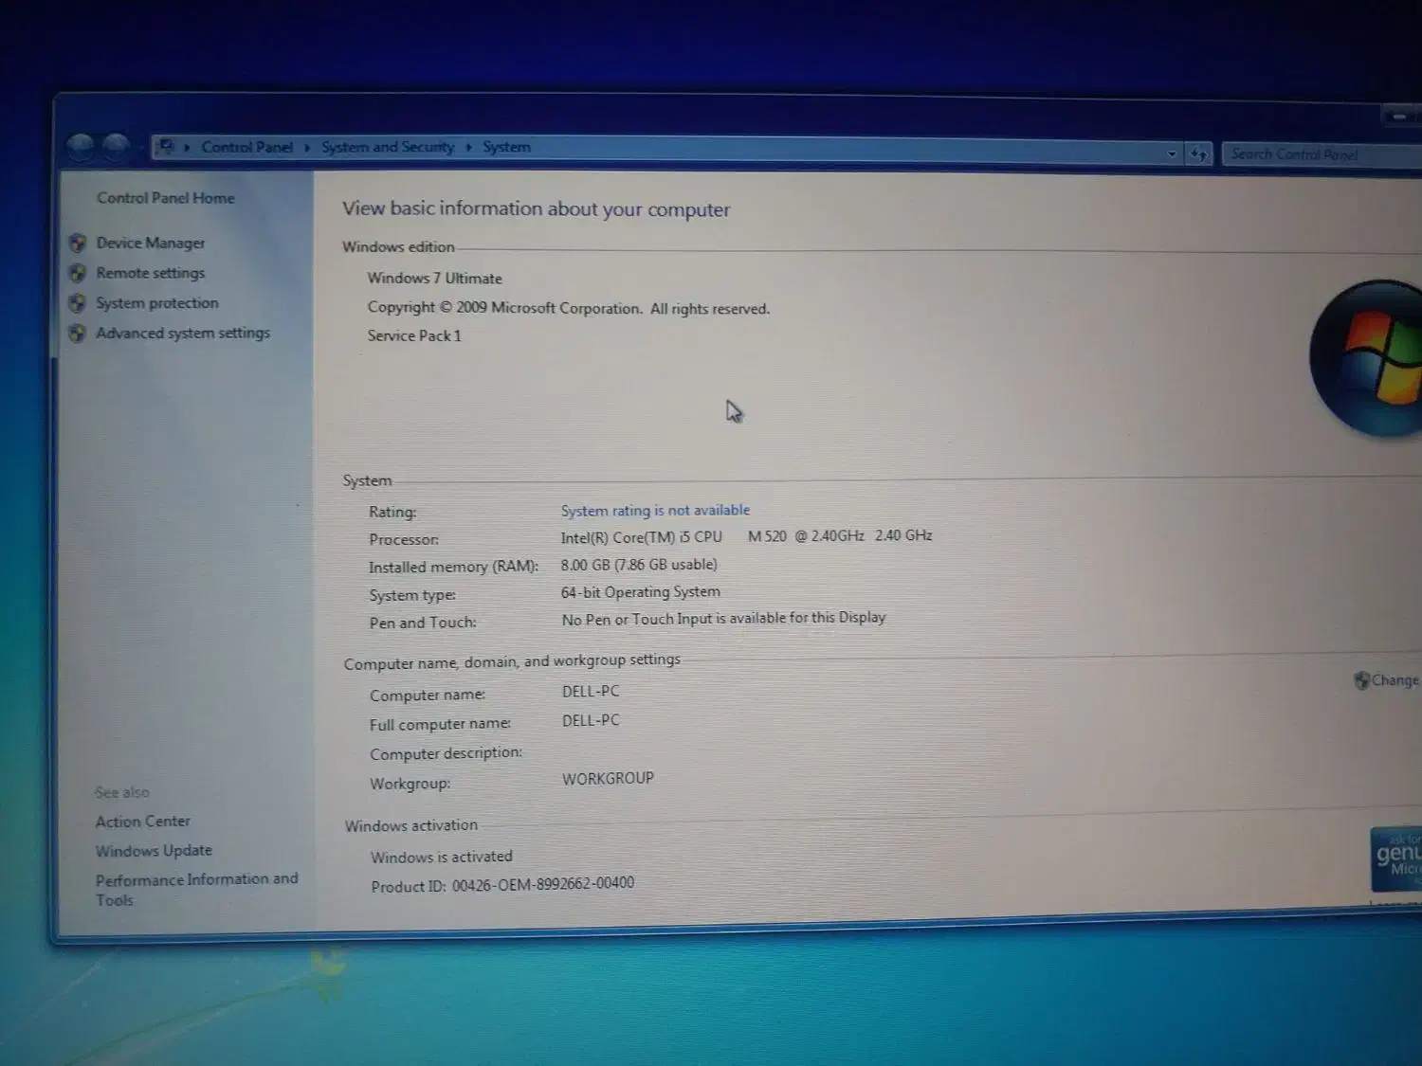This screenshot has width=1422, height=1066.
Task: Expand arrow after System and Security breadcrumb
Action: [x=468, y=148]
